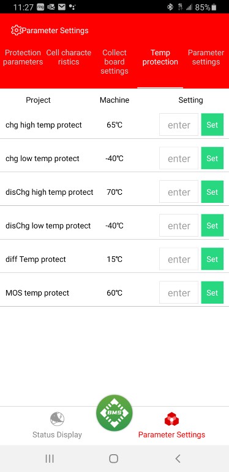
Task: Set the chg low temp protect value
Action: (212, 158)
